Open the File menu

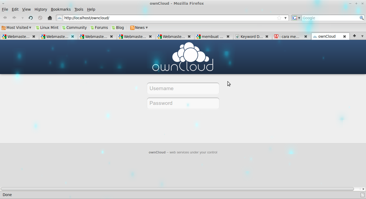coord(5,9)
